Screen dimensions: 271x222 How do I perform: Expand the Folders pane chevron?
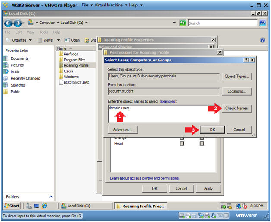click(x=50, y=196)
